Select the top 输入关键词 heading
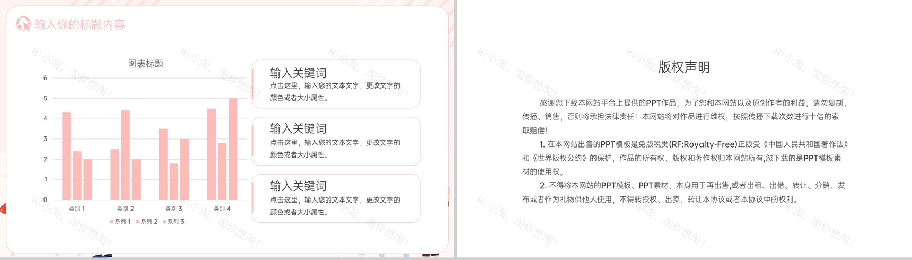 click(x=298, y=73)
